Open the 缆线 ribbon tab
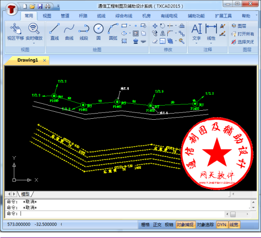The width and height of the screenshot is (261, 238). click(x=101, y=16)
